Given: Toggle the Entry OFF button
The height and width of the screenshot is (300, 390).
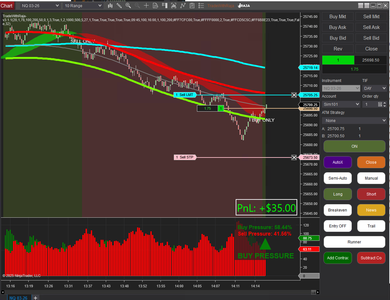Looking at the screenshot, I should click(338, 226).
